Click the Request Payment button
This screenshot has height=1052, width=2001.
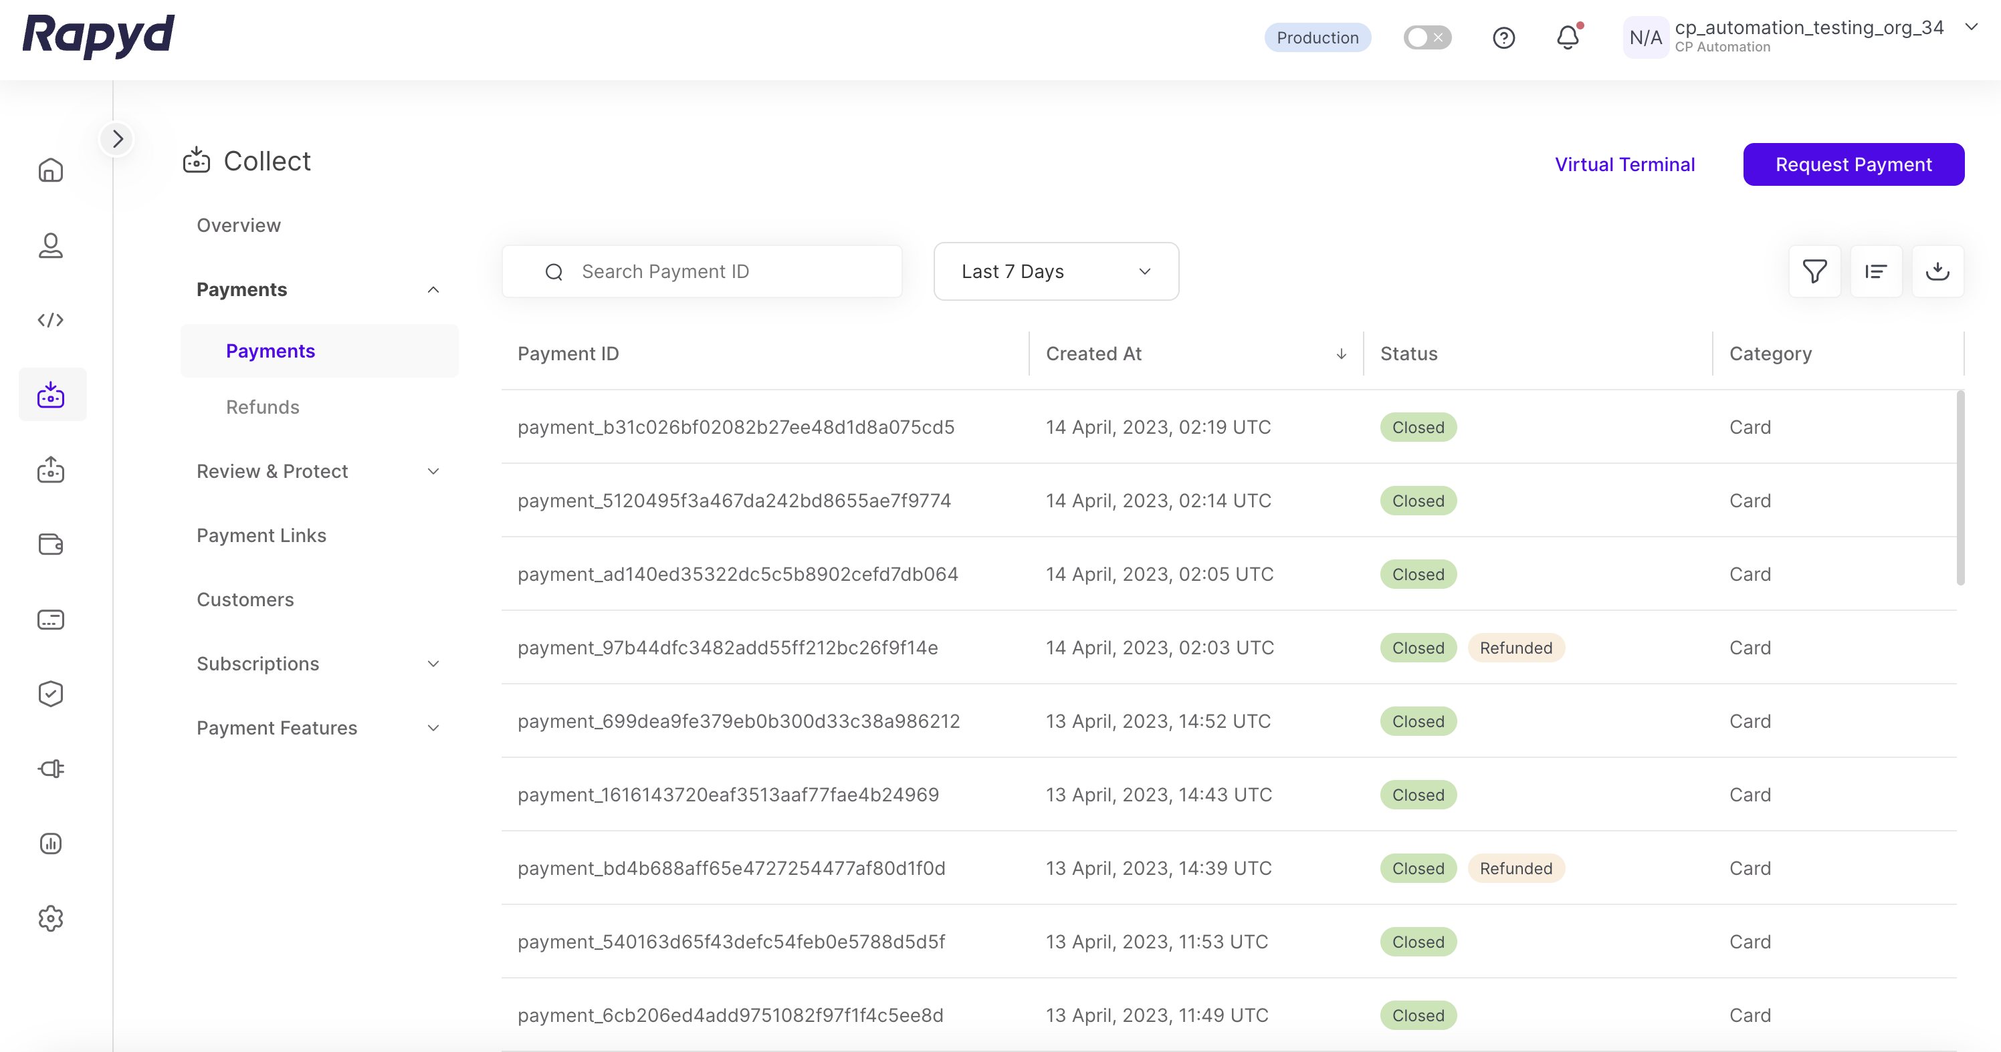pos(1853,164)
